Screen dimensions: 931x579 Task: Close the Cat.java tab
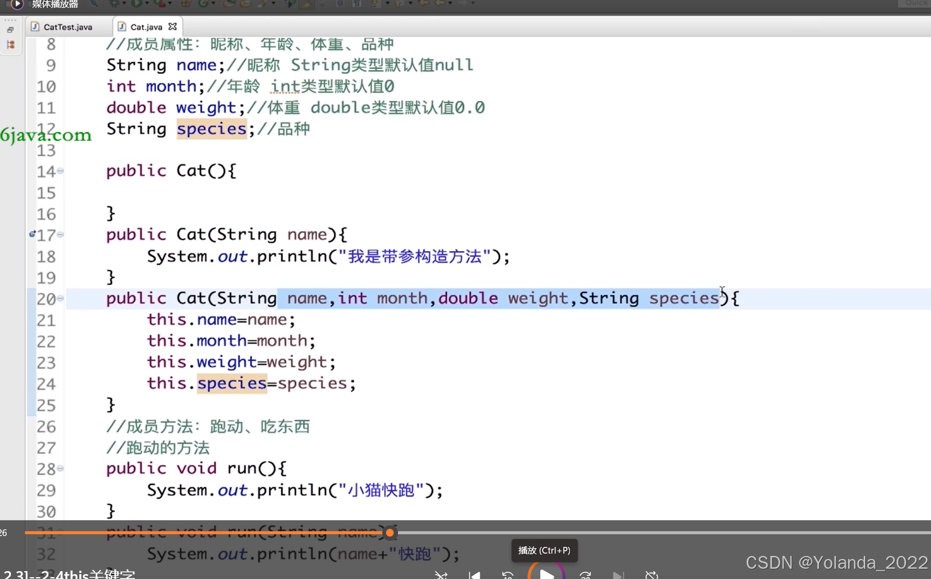tap(172, 27)
